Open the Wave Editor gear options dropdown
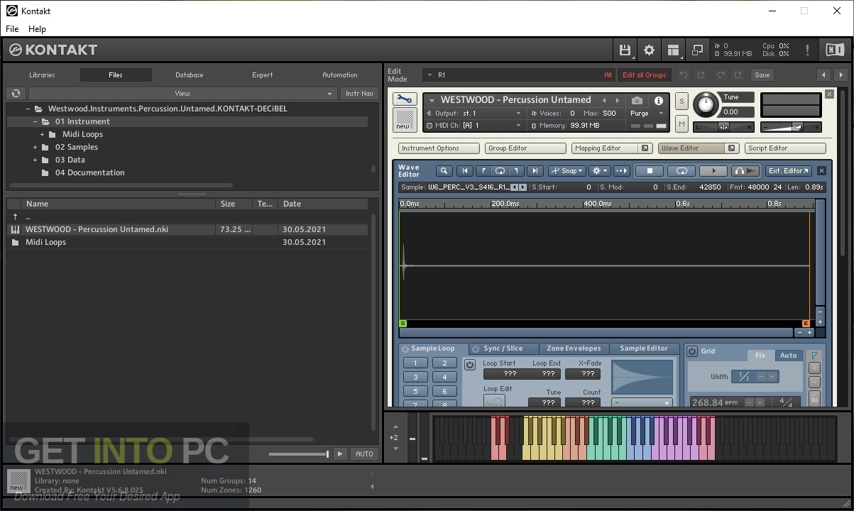The image size is (854, 511). coord(601,171)
